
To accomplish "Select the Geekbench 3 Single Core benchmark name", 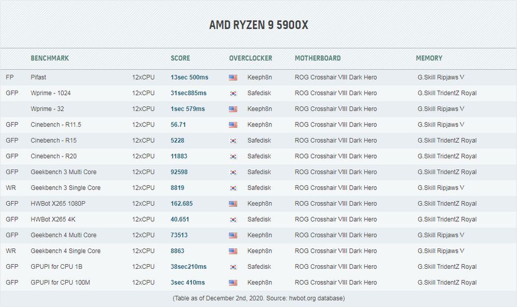I will [x=65, y=188].
